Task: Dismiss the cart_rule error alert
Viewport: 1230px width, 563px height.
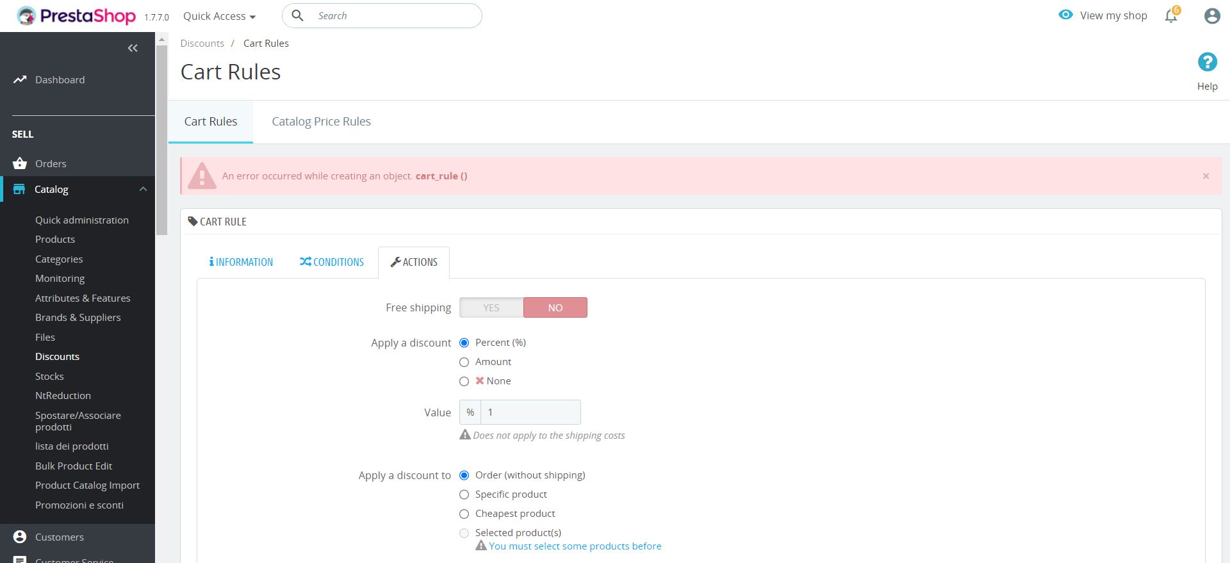Action: [x=1206, y=176]
